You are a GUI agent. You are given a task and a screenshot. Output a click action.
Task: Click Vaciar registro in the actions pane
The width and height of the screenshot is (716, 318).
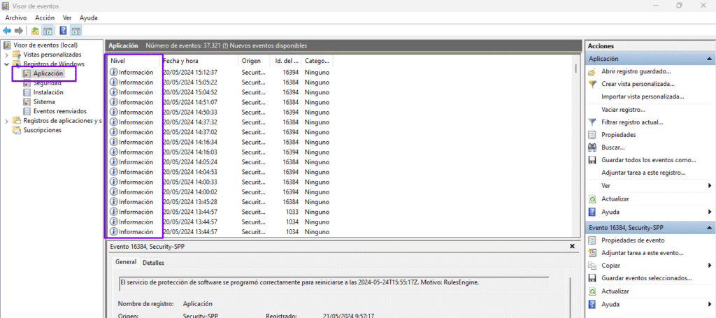622,110
